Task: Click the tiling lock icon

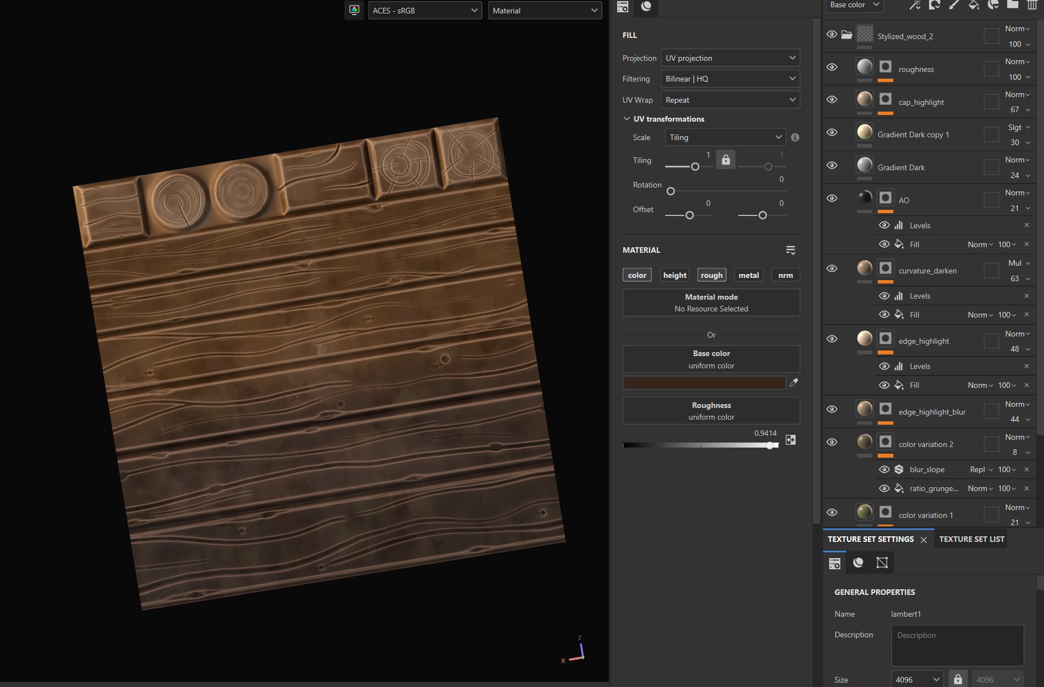Action: pyautogui.click(x=725, y=160)
